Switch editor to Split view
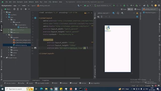 [x=130, y=9]
